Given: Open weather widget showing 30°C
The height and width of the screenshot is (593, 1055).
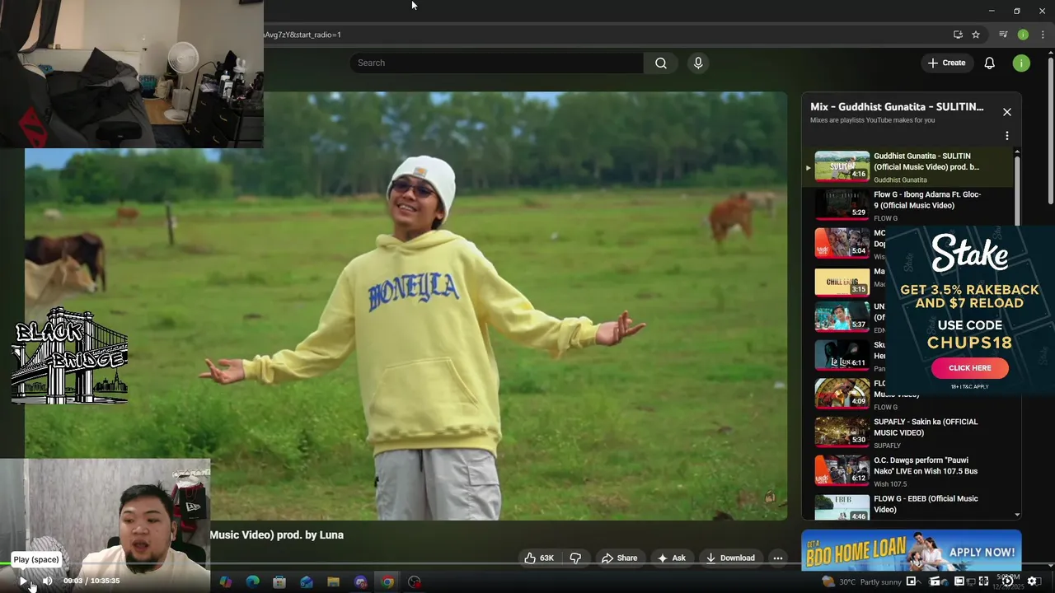Looking at the screenshot, I should tap(861, 581).
